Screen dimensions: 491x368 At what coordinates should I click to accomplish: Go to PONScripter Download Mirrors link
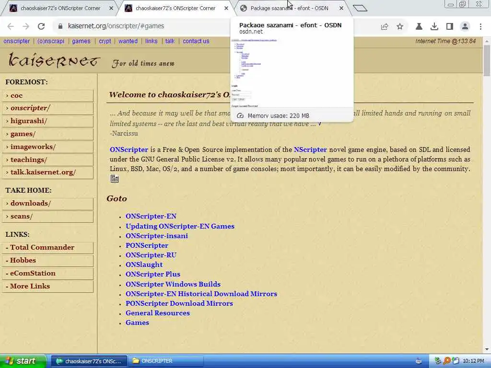[x=179, y=303]
